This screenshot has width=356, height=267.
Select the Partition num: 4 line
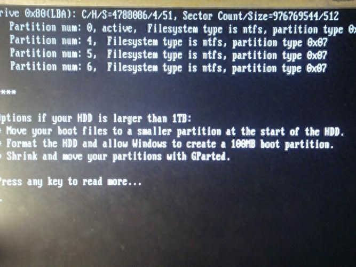169,42
